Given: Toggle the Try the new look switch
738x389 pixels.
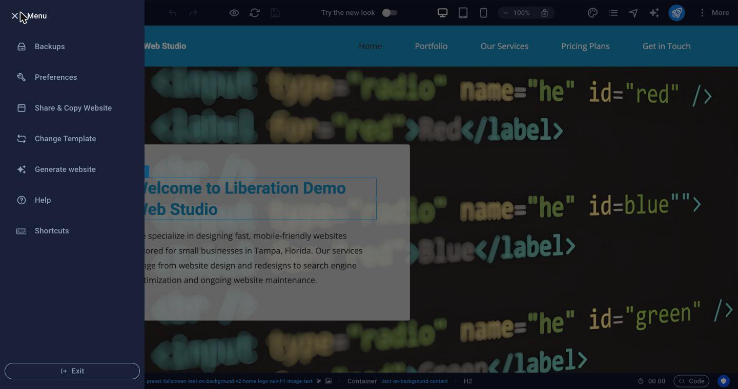Looking at the screenshot, I should (389, 13).
